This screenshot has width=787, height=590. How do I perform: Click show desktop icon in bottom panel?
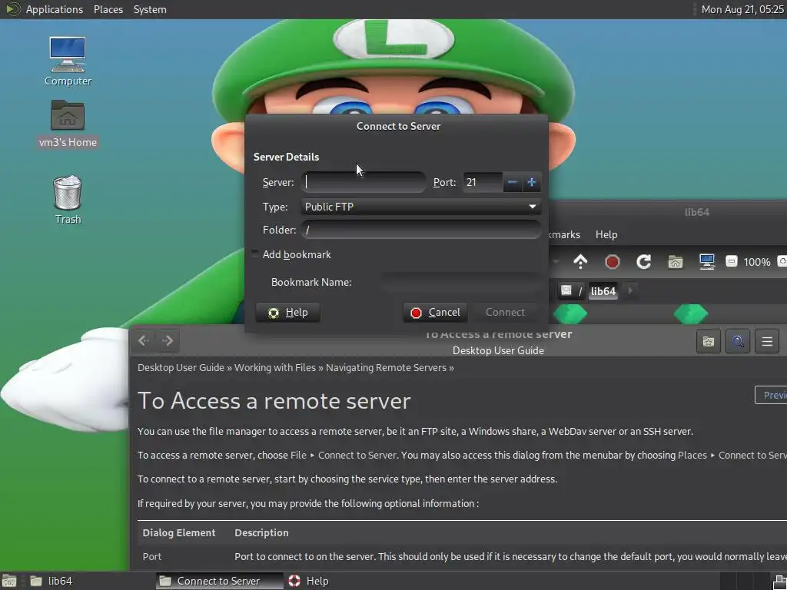click(8, 581)
